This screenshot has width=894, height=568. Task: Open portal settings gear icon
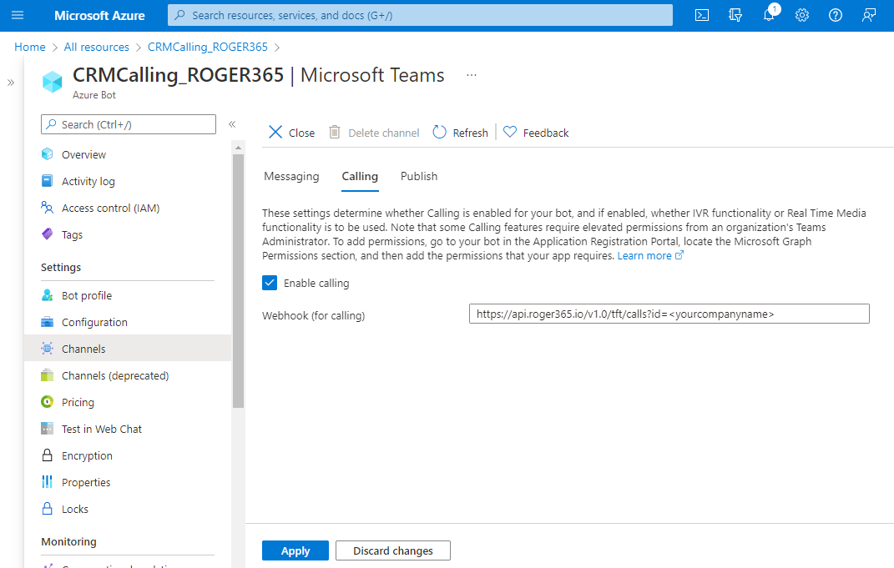coord(802,15)
